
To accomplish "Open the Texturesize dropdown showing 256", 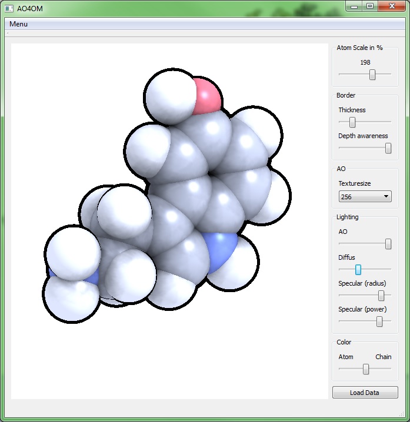I will pyautogui.click(x=365, y=197).
